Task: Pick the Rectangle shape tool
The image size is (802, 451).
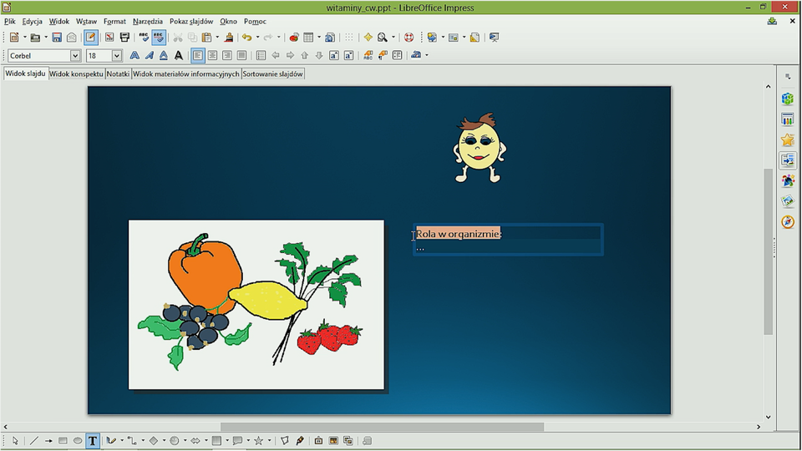Action: pos(63,441)
